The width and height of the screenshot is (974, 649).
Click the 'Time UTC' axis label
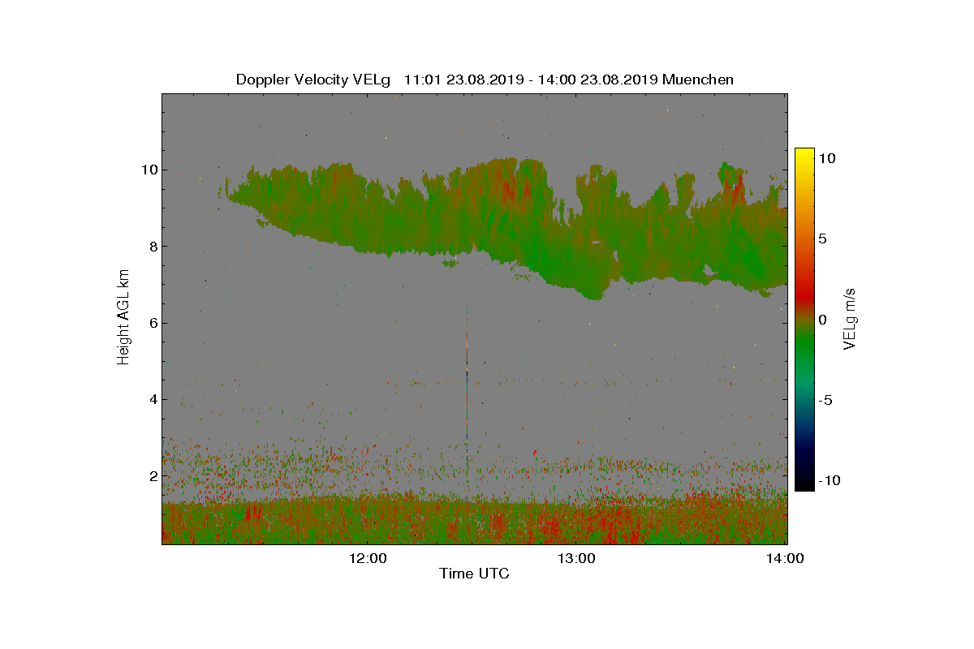point(474,574)
